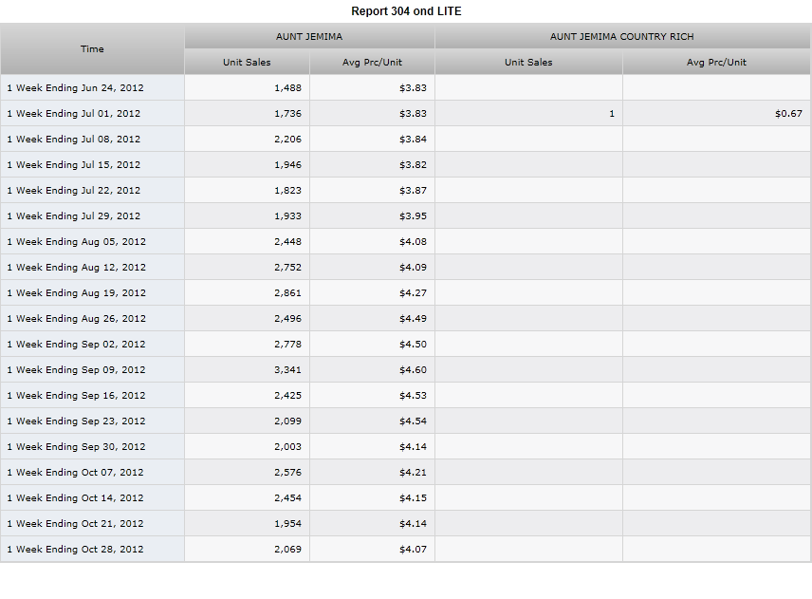Select the 1,946 unit sales cell

tap(247, 165)
